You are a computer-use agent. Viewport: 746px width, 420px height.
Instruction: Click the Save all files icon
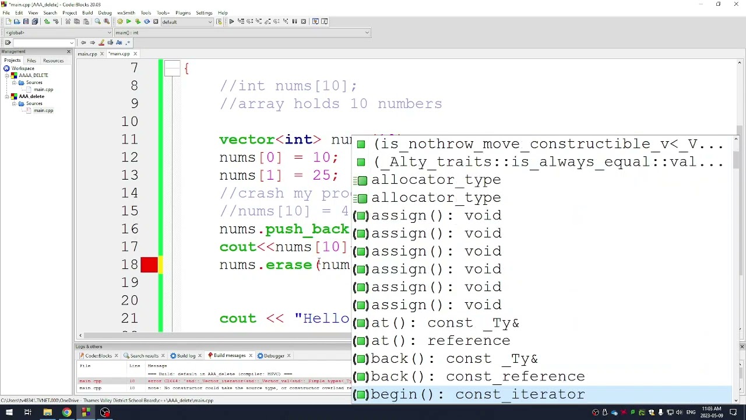click(35, 22)
